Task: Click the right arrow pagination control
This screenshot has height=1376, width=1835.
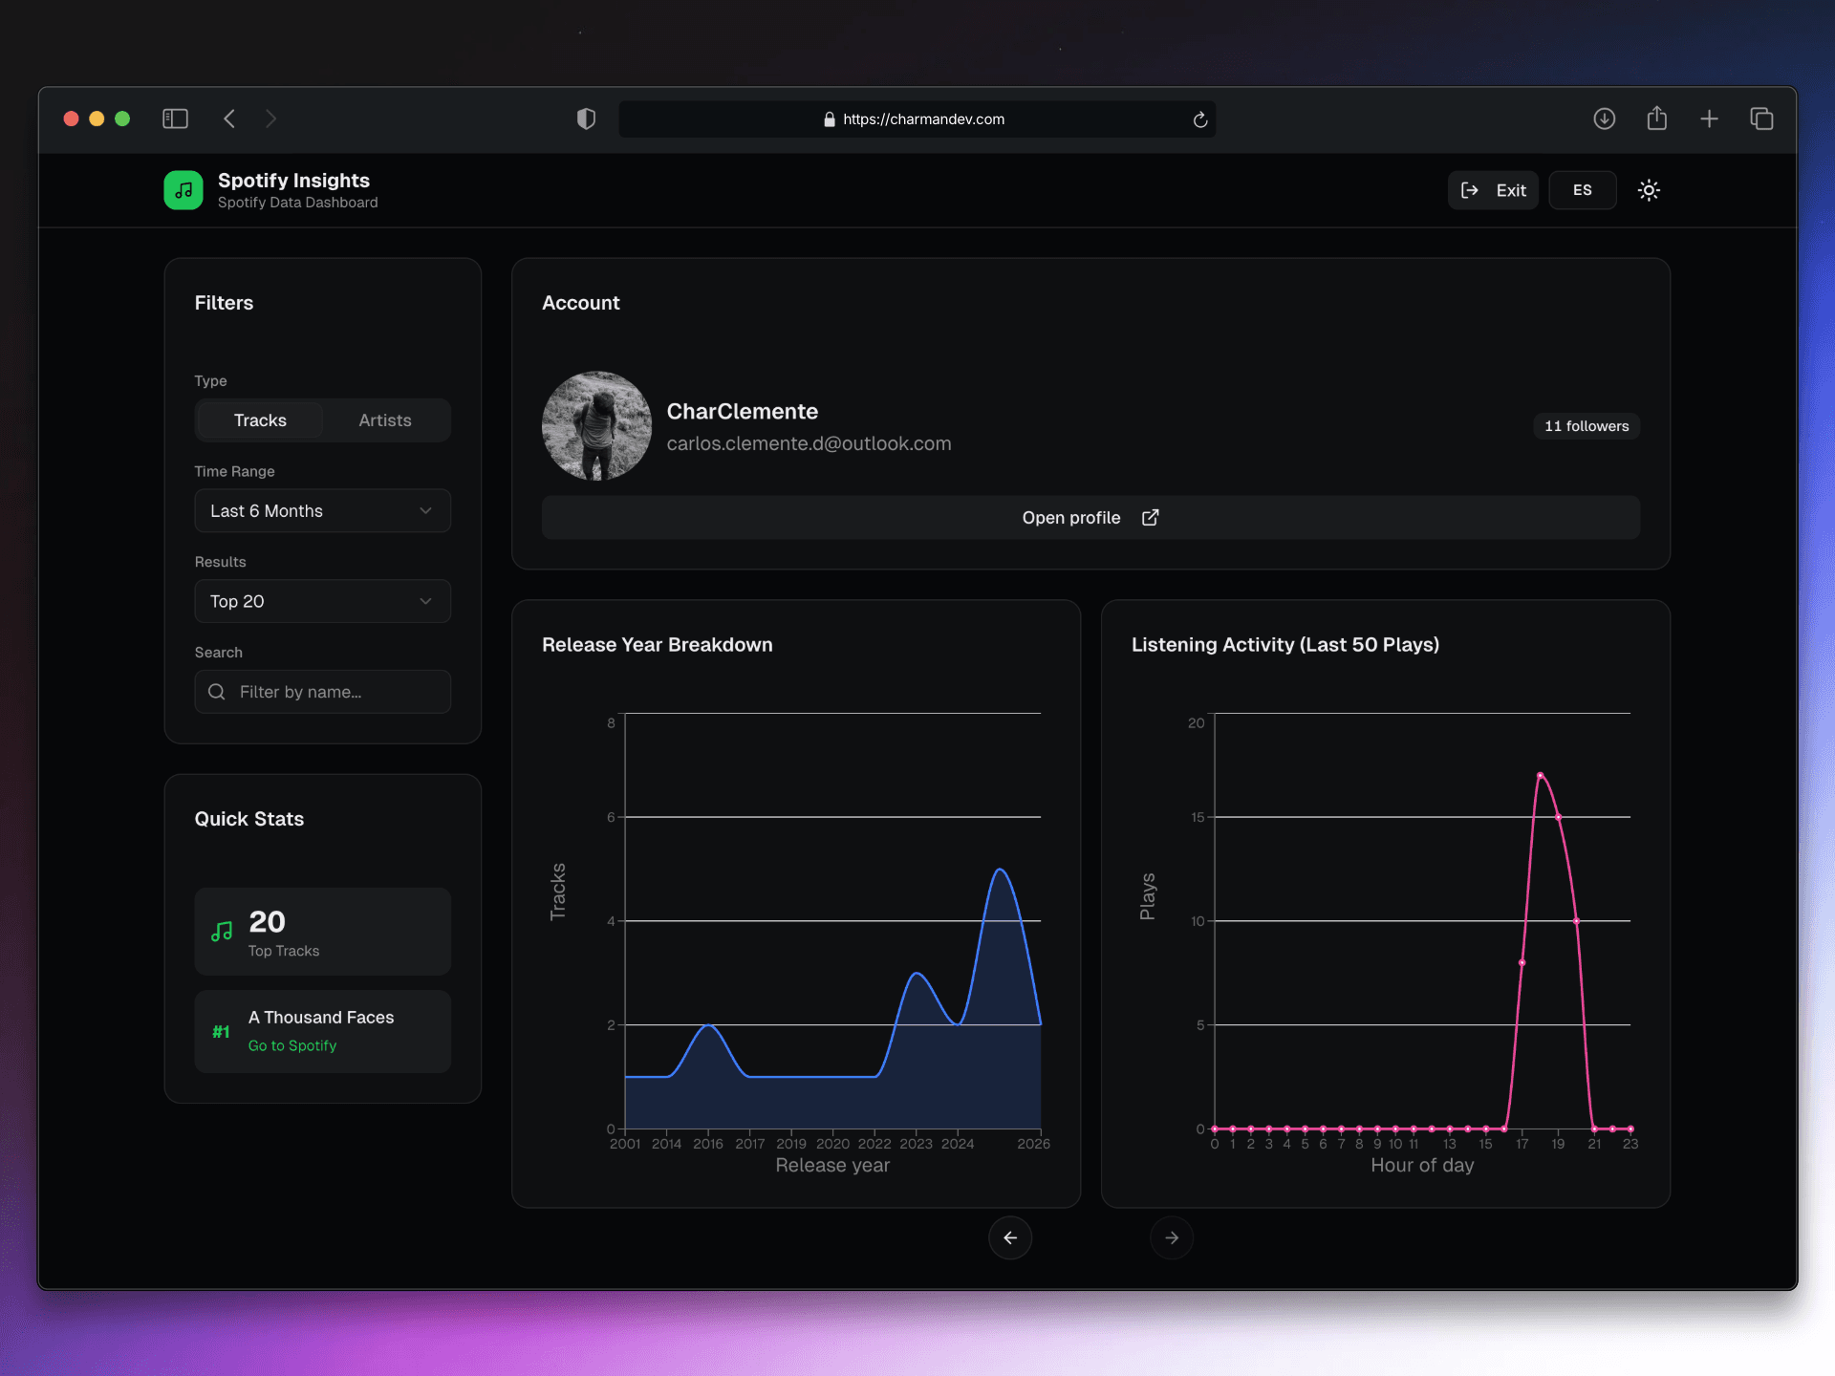Action: [1171, 1237]
